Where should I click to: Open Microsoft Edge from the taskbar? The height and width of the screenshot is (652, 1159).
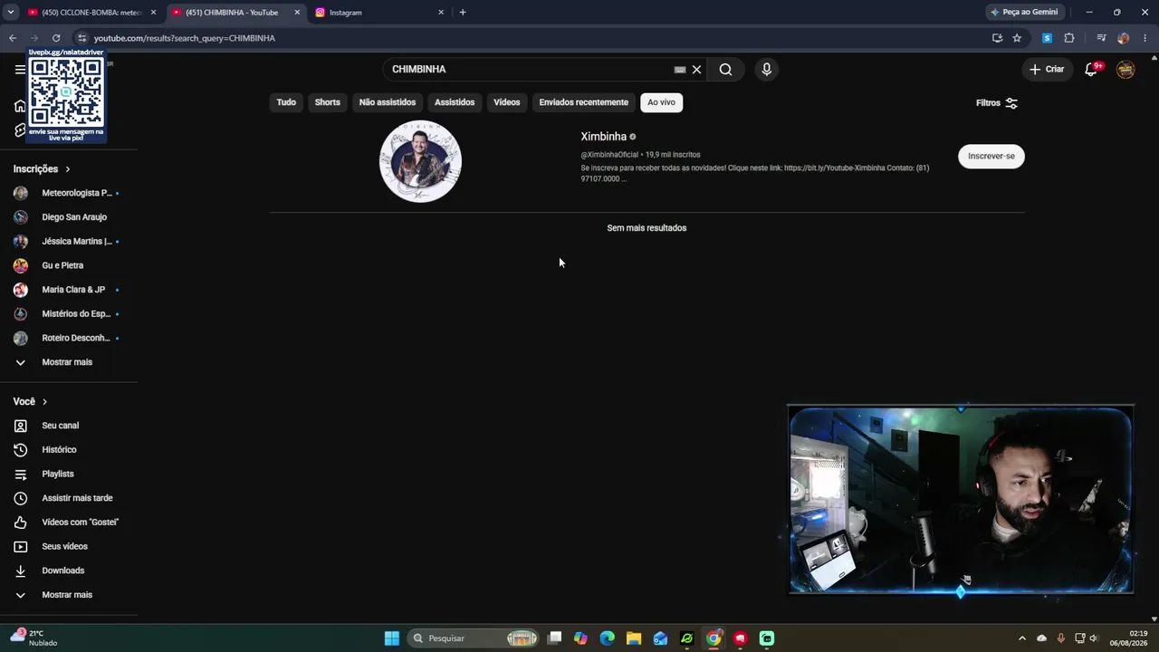(608, 638)
